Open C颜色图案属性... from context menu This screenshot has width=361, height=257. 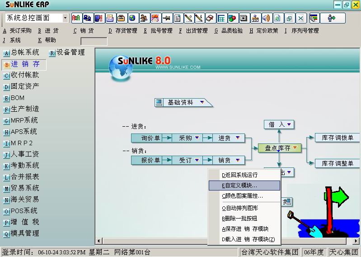coord(244,196)
